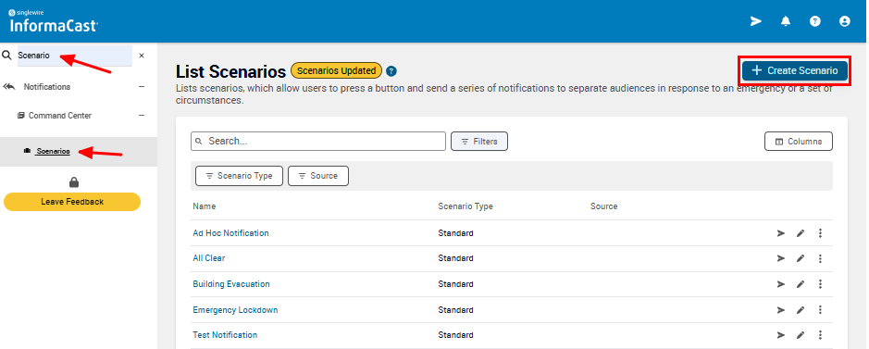Click the send notification paper-plane icon in header
This screenshot has height=349, width=869.
756,21
